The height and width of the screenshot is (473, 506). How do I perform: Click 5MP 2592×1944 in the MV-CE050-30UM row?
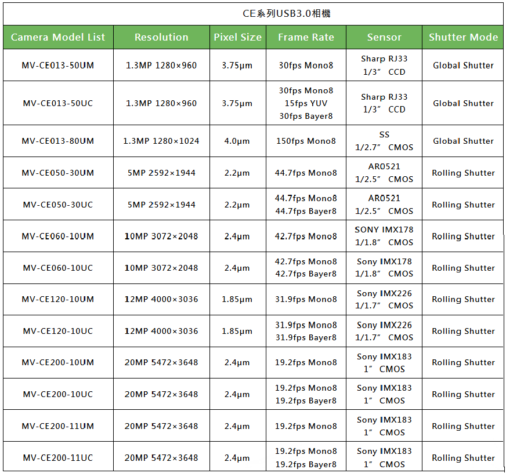pyautogui.click(x=161, y=173)
